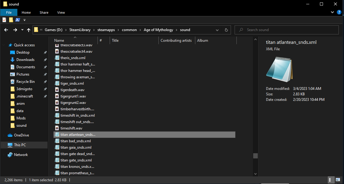Open the address bar history dropdown
Viewport: 344px width, 184px height.
click(x=217, y=30)
